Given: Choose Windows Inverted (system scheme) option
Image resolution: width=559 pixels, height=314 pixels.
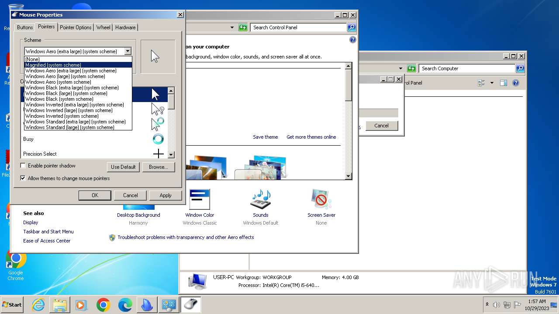Looking at the screenshot, I should (78, 116).
